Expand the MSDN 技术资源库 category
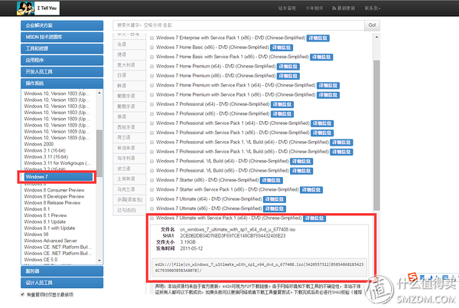459x308 pixels. 62,37
